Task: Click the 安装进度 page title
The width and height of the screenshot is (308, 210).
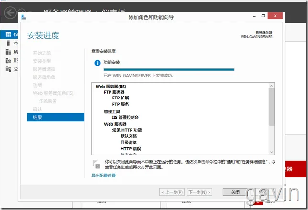Action: 43,35
